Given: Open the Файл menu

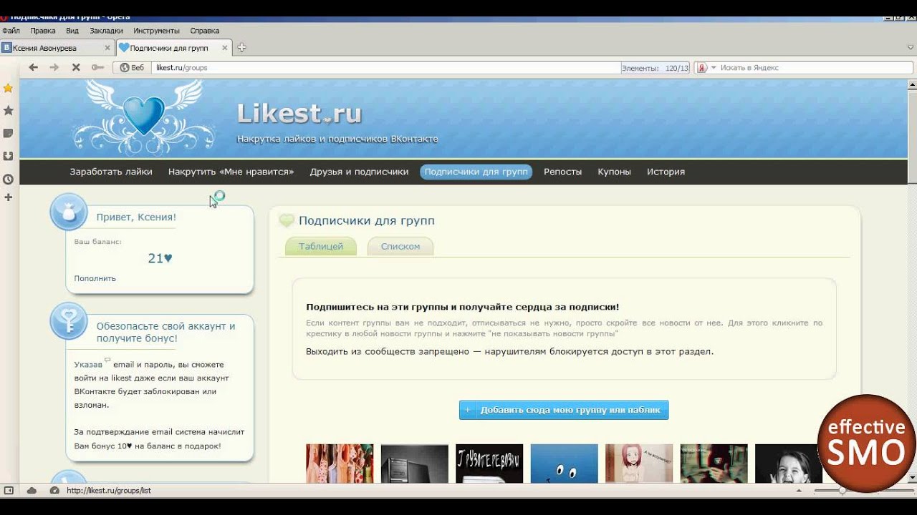Looking at the screenshot, I should [x=11, y=31].
